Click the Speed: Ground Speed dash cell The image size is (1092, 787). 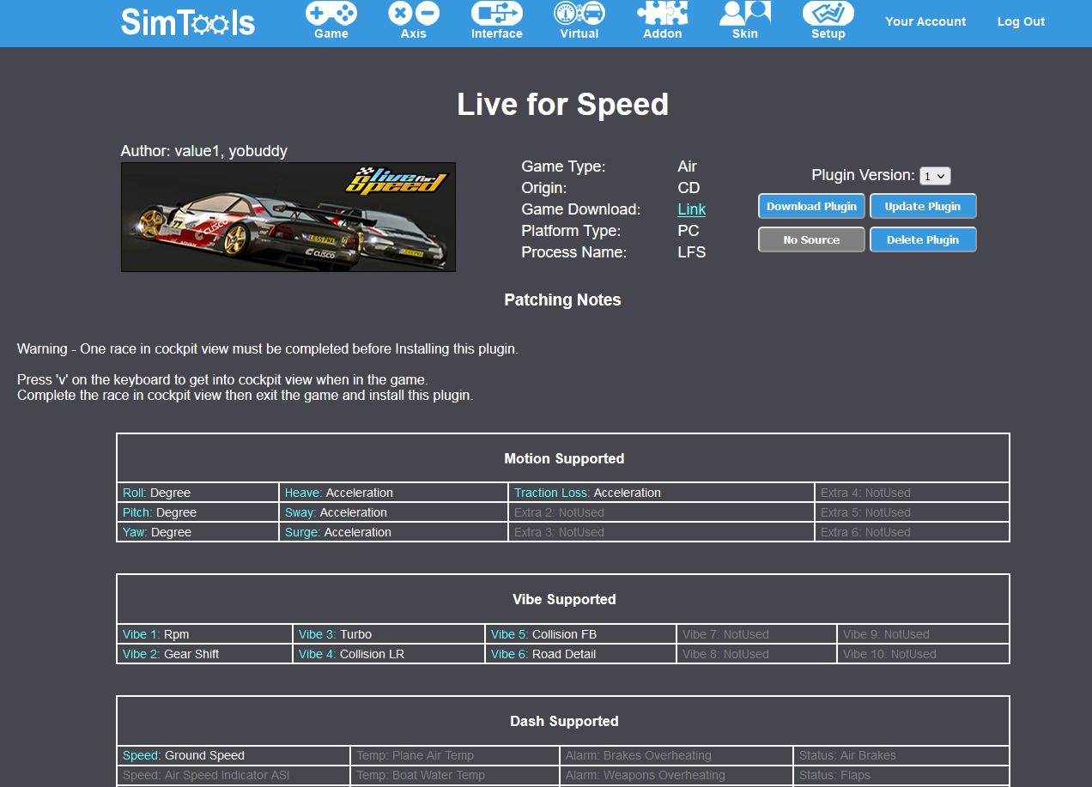coord(233,755)
